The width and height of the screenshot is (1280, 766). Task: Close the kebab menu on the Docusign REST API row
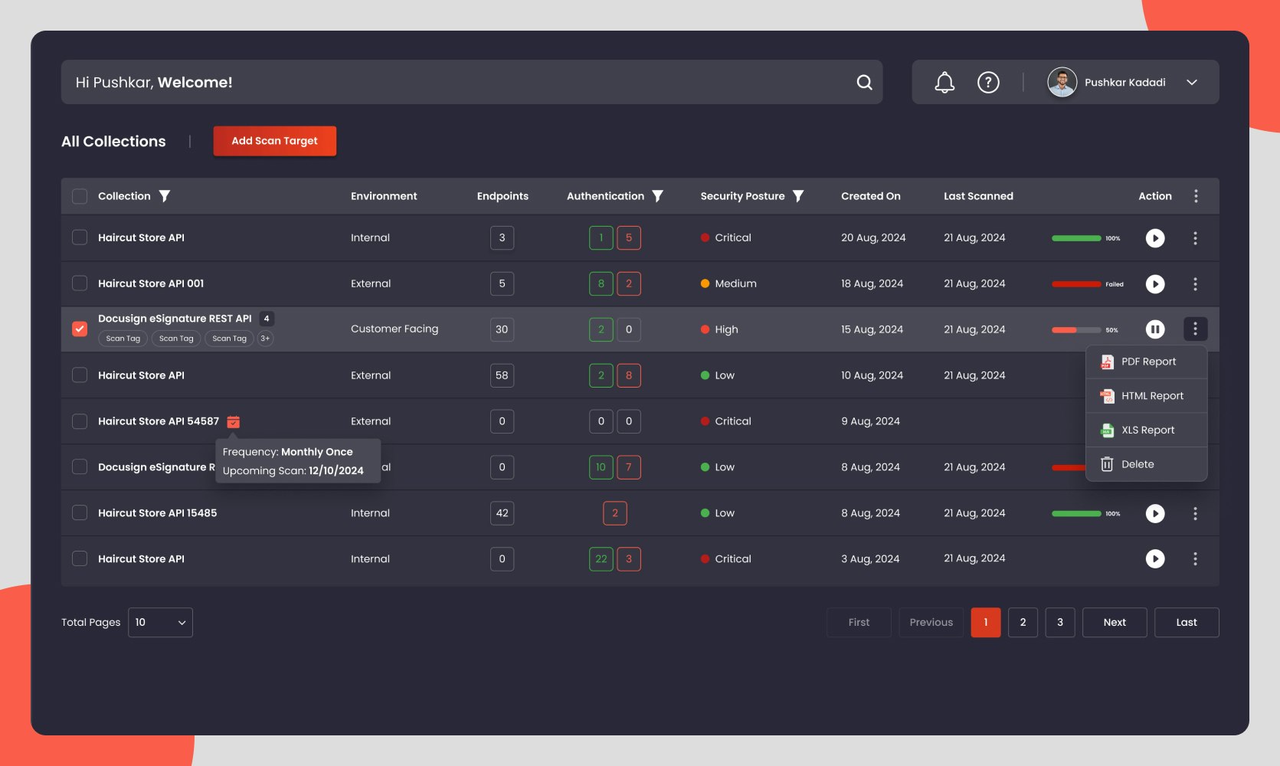click(x=1195, y=329)
